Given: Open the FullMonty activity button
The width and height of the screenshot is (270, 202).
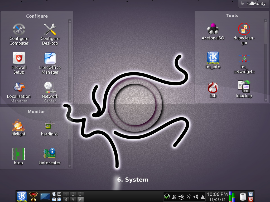Looking at the screenshot, I should point(253,3).
